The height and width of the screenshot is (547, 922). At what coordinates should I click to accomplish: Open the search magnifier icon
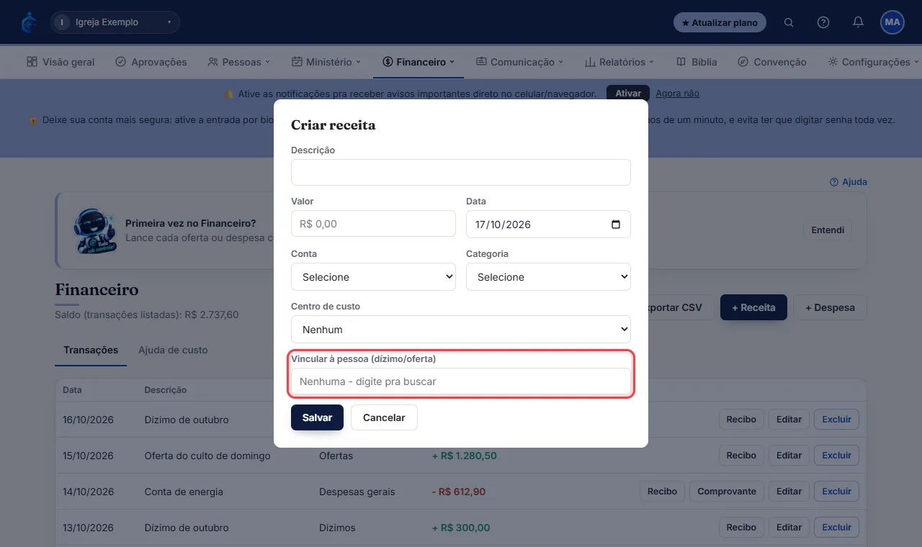[789, 22]
